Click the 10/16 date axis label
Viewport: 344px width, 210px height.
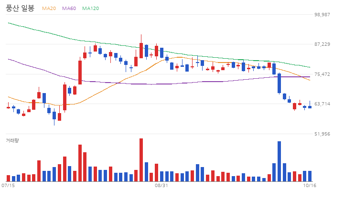[x=310, y=186]
